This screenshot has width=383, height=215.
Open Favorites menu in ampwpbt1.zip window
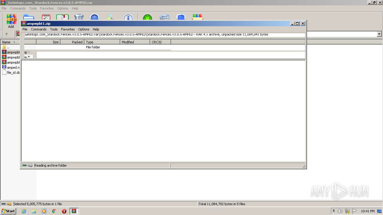click(x=68, y=29)
